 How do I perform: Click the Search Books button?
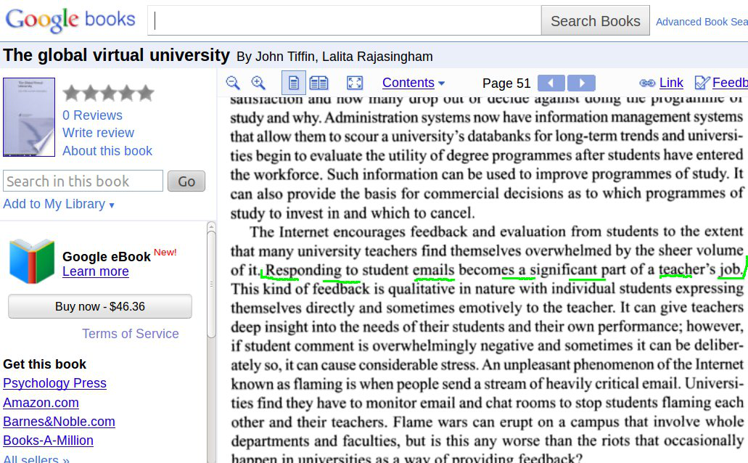click(x=595, y=21)
